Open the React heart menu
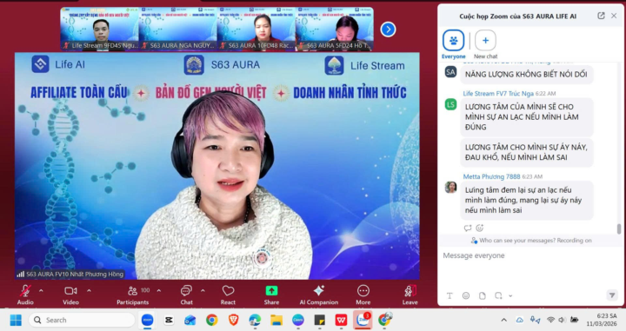The image size is (626, 331). tap(228, 291)
